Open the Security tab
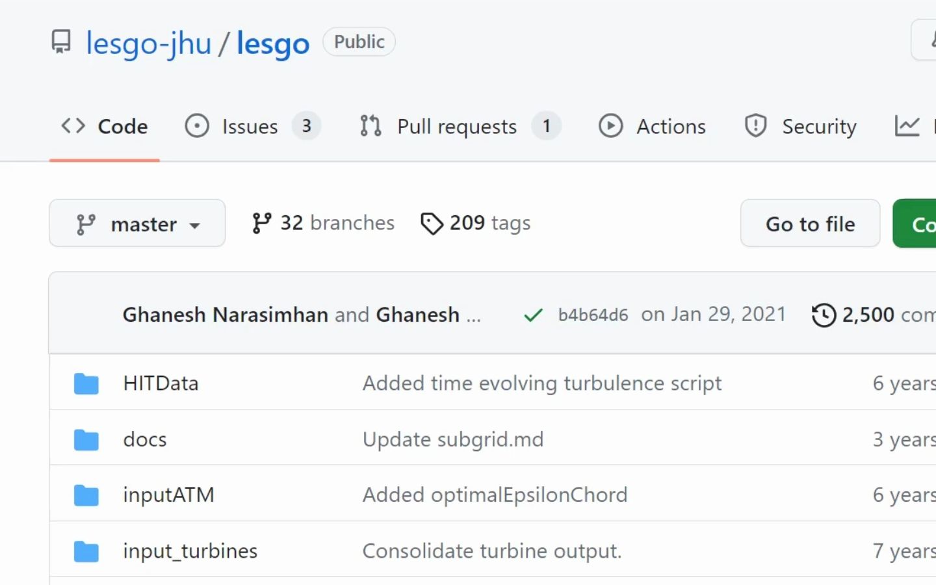 tap(800, 126)
